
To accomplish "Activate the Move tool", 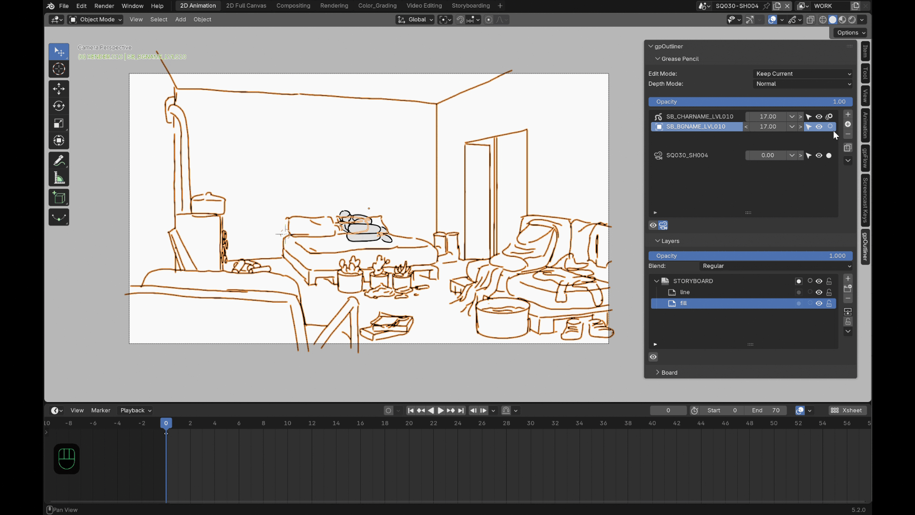I will (59, 89).
